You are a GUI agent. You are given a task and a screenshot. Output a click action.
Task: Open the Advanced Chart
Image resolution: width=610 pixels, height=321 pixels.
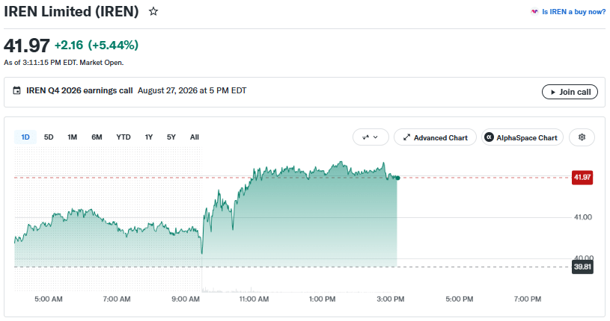[x=435, y=137]
